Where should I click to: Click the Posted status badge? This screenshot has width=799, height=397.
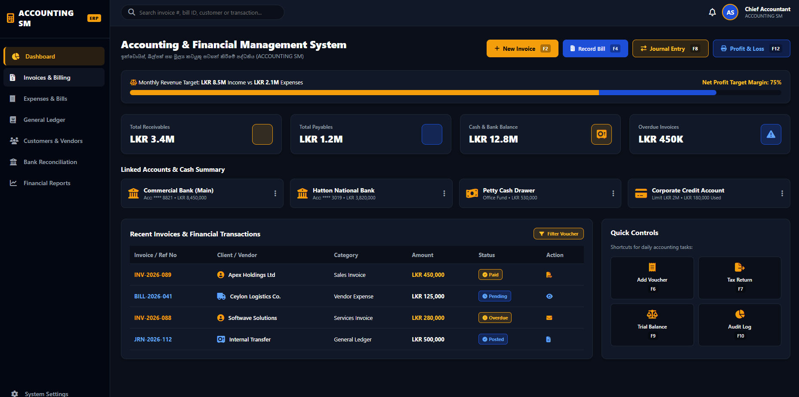493,339
